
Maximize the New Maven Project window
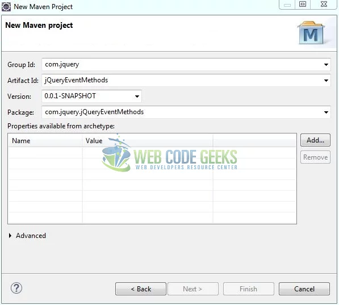pyautogui.click(x=303, y=5)
